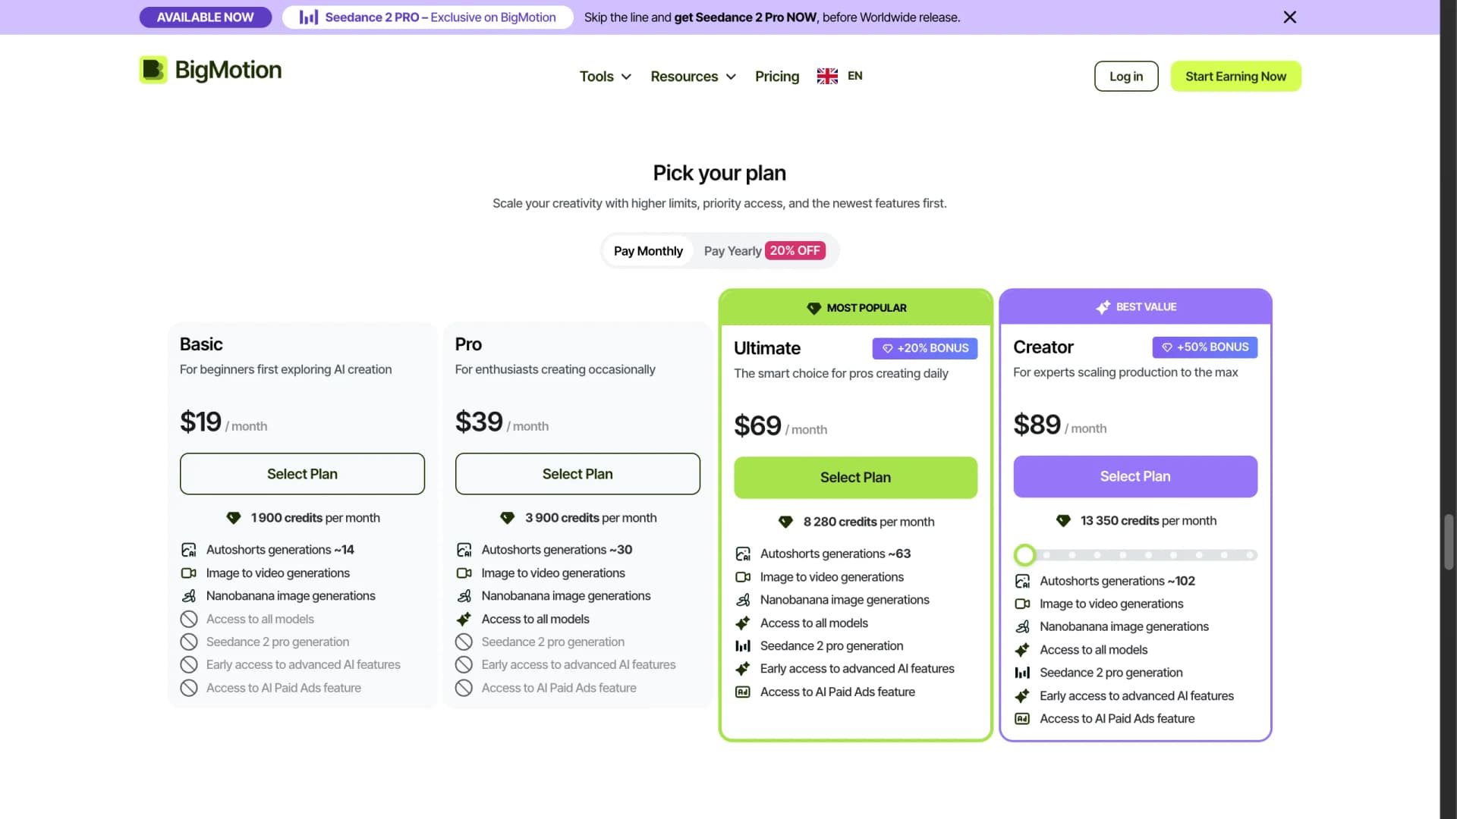Screen dimensions: 1457x819
Task: Open the Pricing page from navigation
Action: pos(777,76)
